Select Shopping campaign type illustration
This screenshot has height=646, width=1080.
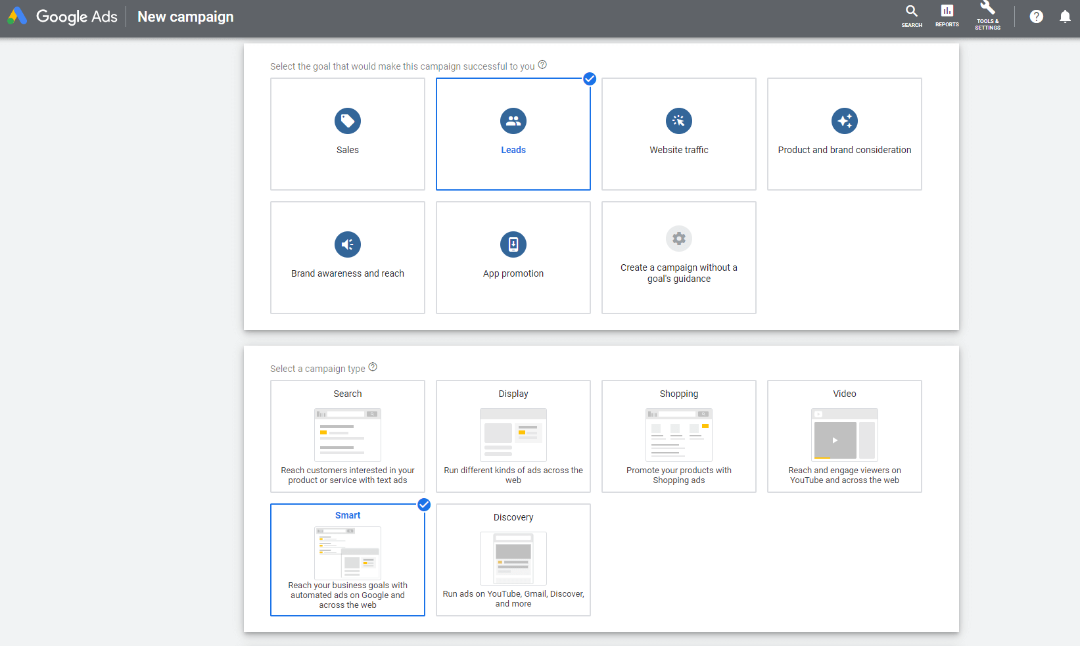pos(679,435)
